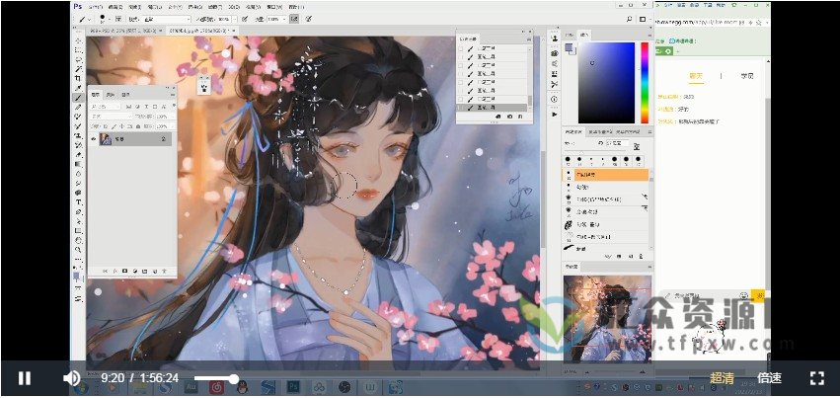The height and width of the screenshot is (398, 840).
Task: Check the last highlighted history state box
Action: click(x=460, y=108)
